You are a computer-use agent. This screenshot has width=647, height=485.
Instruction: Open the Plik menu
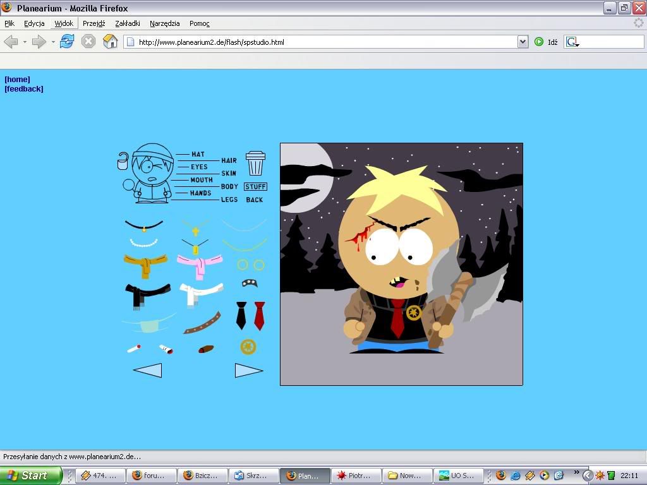tap(9, 23)
